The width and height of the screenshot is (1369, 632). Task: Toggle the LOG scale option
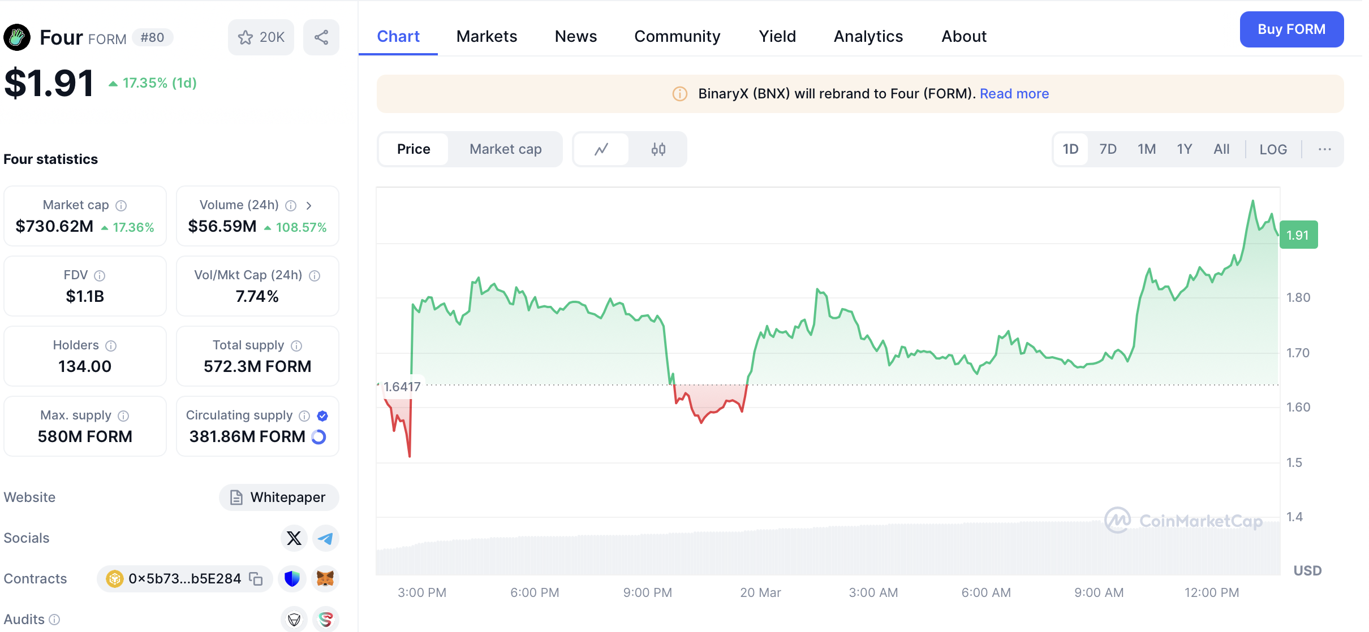click(1273, 149)
